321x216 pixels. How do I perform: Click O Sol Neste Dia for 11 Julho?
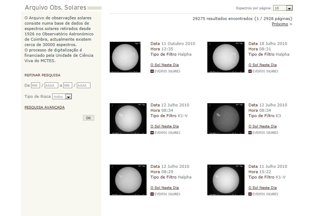pyautogui.click(x=262, y=188)
